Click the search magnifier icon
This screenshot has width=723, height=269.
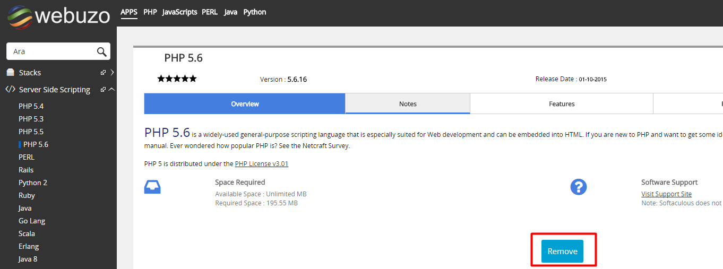pyautogui.click(x=101, y=51)
